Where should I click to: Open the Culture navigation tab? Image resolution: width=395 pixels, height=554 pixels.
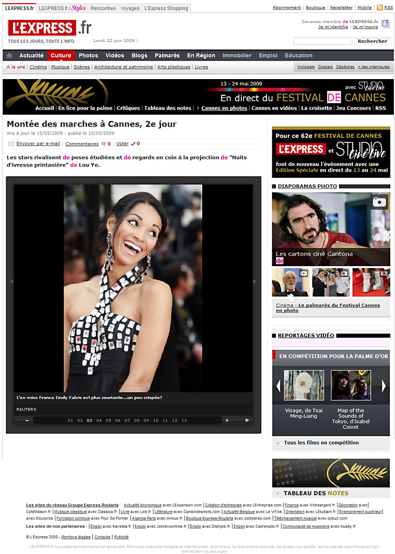tap(61, 56)
